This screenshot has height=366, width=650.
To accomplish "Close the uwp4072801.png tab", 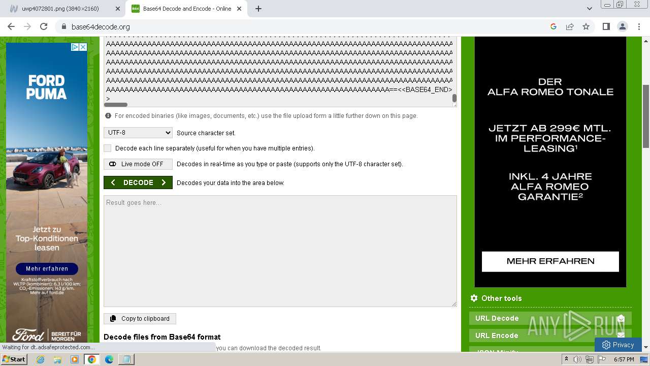I will (x=118, y=9).
